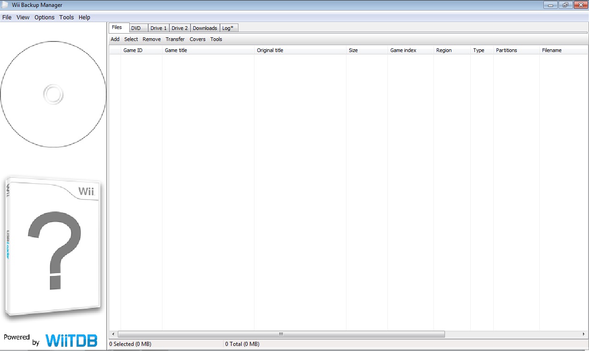
Task: Click the horizontal scrollbar thumb
Action: click(281, 334)
